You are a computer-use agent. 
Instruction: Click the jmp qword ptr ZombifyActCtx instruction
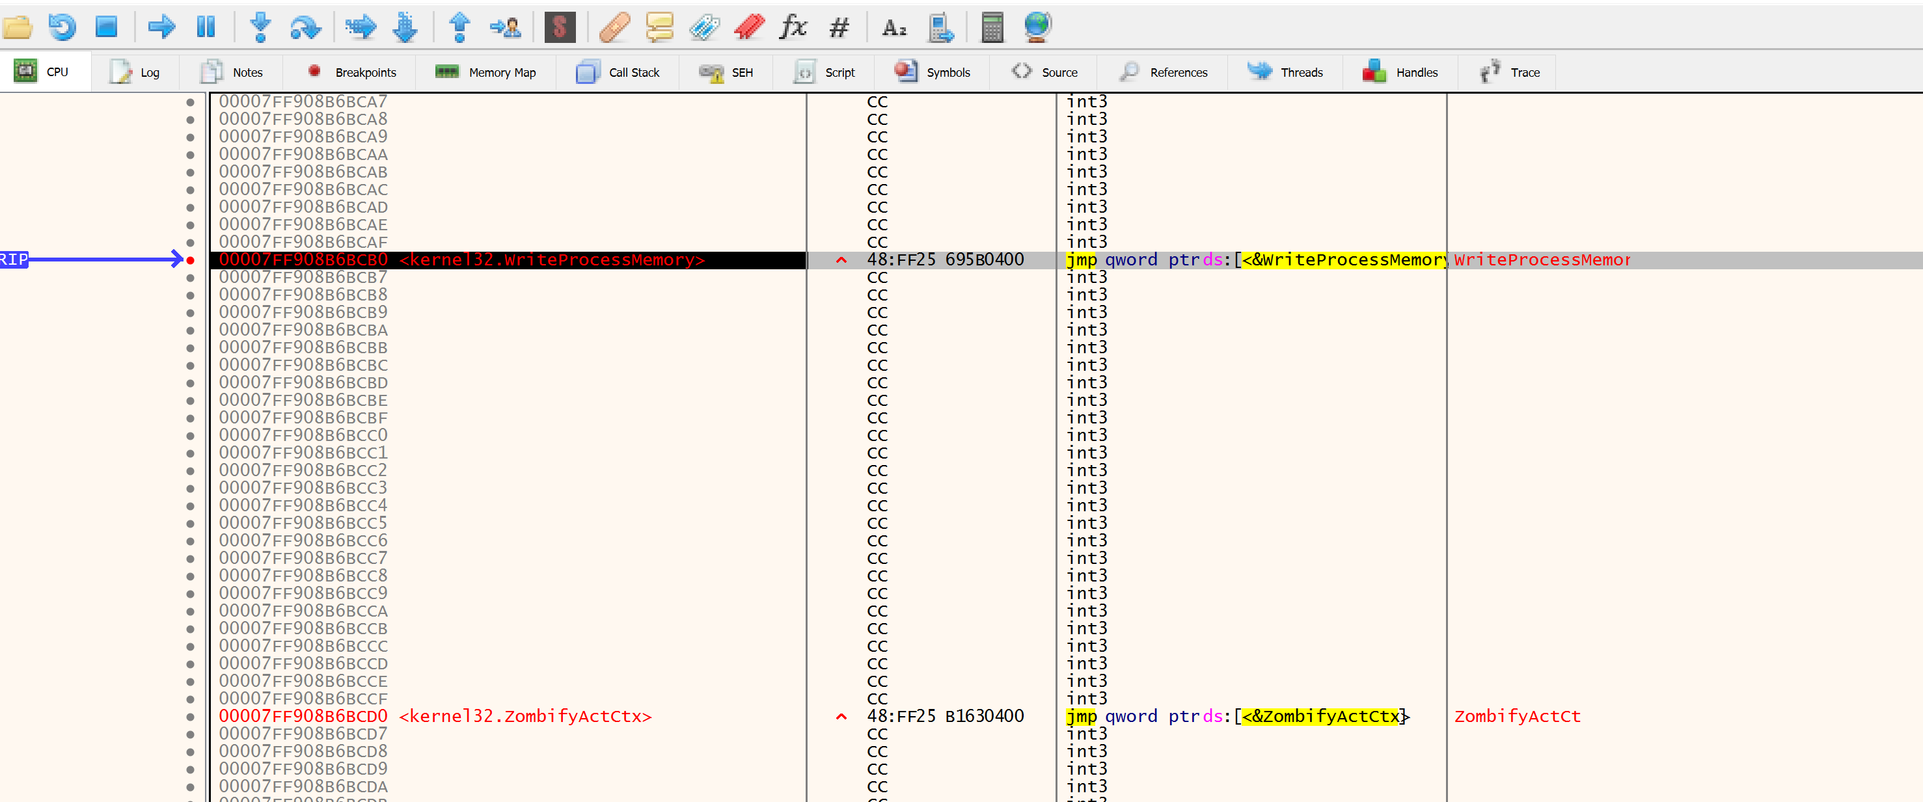[1237, 716]
